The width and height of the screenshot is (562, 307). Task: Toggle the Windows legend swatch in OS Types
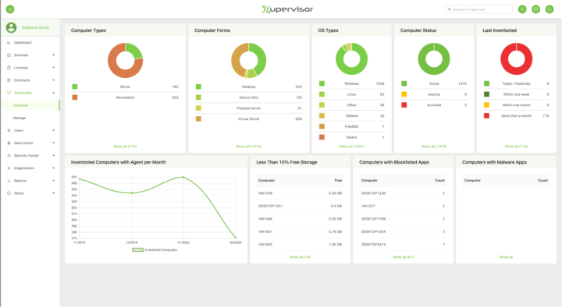pos(322,83)
